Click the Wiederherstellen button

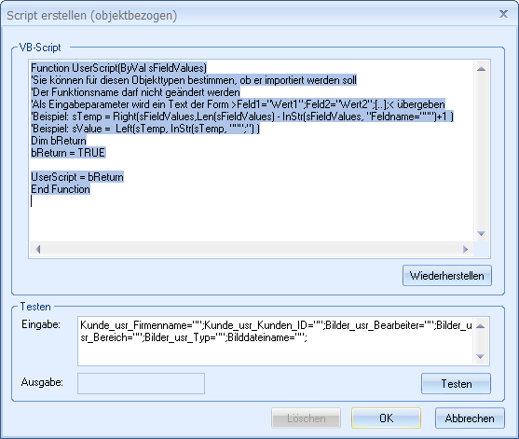tap(447, 276)
